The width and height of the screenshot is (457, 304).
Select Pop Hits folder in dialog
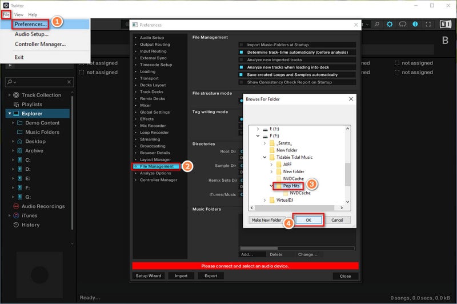(291, 186)
